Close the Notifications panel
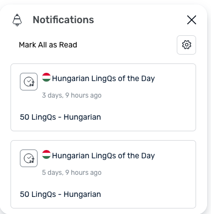Viewport: 211px width, 214px height. coord(192,20)
